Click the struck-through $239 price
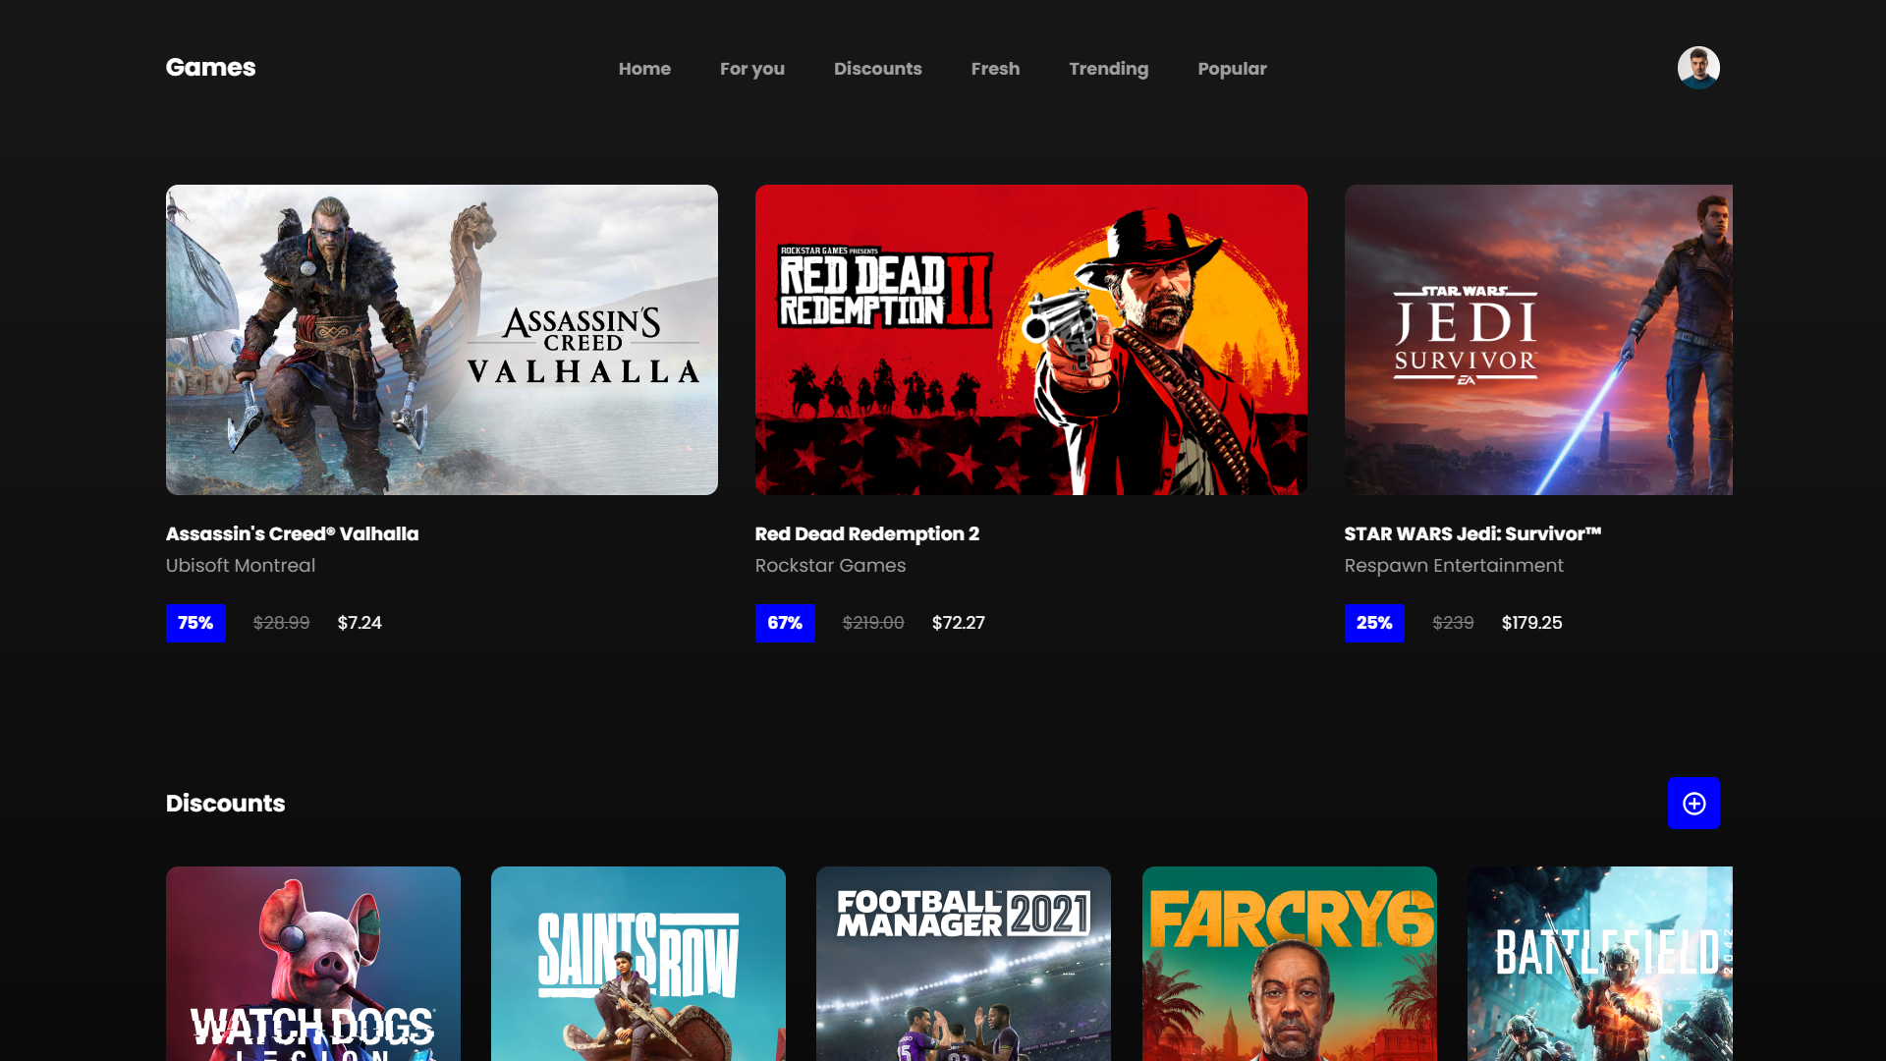The image size is (1886, 1061). coord(1453,623)
